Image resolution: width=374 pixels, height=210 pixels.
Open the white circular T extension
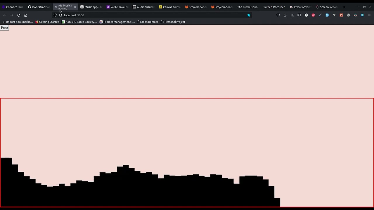(x=306, y=15)
